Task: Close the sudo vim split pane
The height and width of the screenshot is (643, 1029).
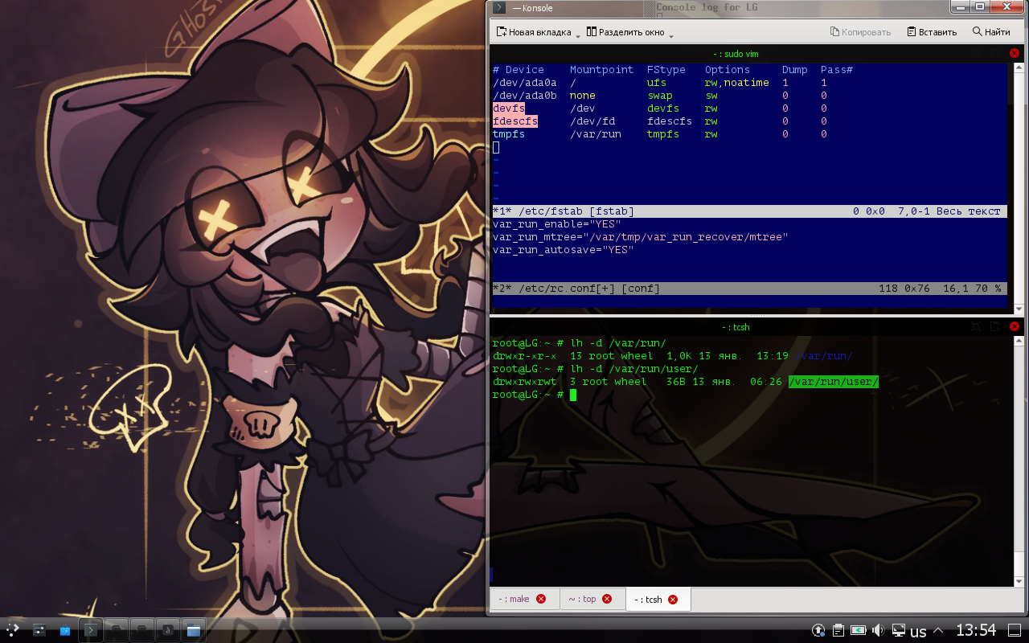Action: tap(1015, 53)
